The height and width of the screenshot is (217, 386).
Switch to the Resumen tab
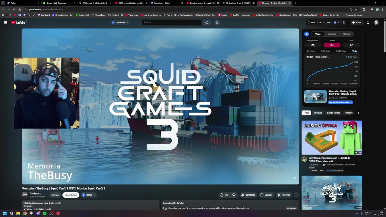332,34
